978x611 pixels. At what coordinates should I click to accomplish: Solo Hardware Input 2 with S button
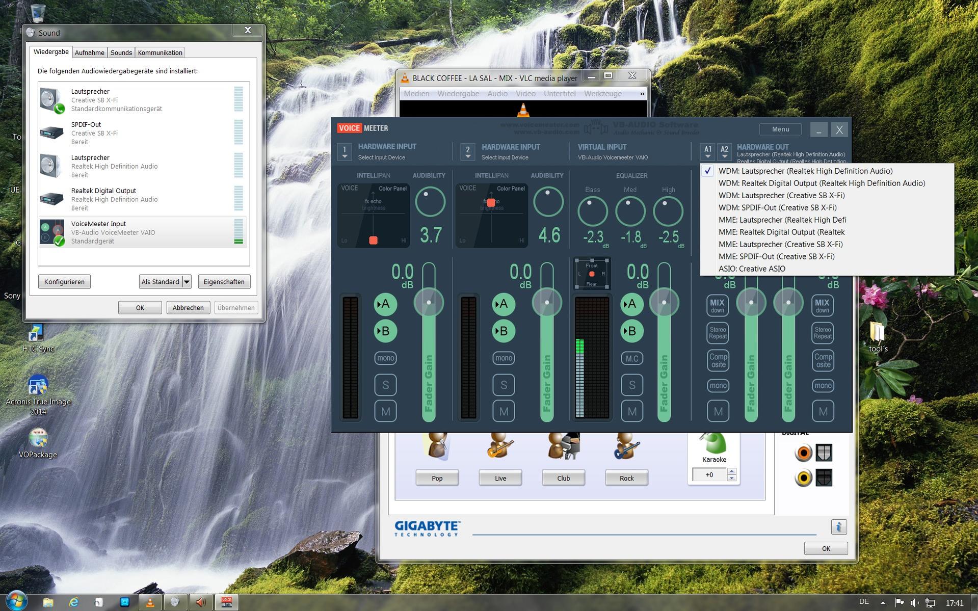tap(504, 385)
